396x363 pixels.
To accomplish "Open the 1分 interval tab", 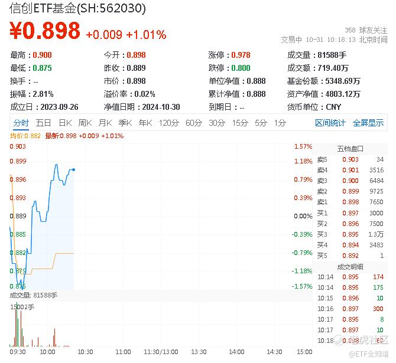I will pos(280,123).
